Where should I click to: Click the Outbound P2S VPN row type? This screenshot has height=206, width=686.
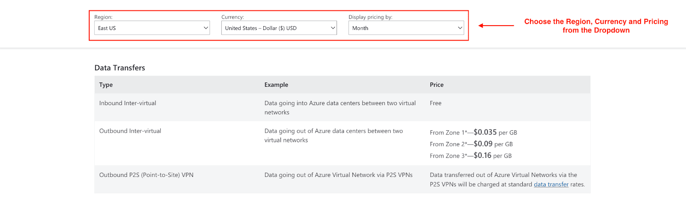pos(146,175)
